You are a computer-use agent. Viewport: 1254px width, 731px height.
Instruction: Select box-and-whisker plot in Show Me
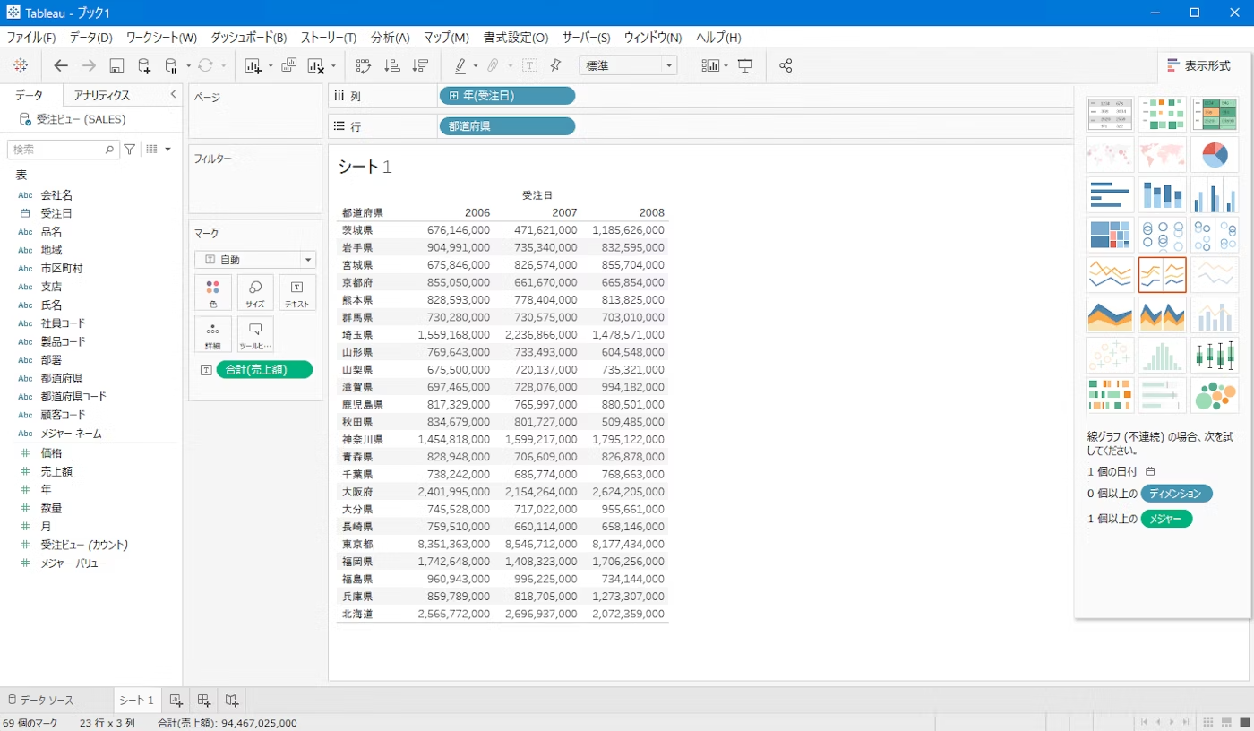[x=1214, y=355]
